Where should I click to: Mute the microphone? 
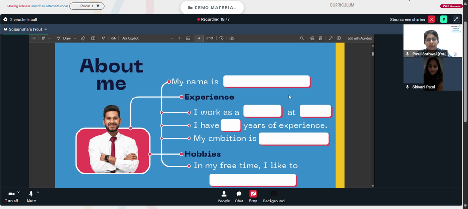pos(31,197)
